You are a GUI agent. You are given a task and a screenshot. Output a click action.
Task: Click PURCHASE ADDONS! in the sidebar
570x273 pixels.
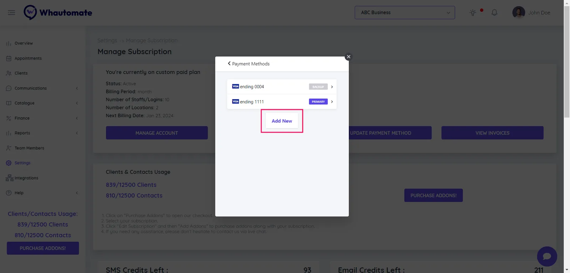(x=43, y=248)
